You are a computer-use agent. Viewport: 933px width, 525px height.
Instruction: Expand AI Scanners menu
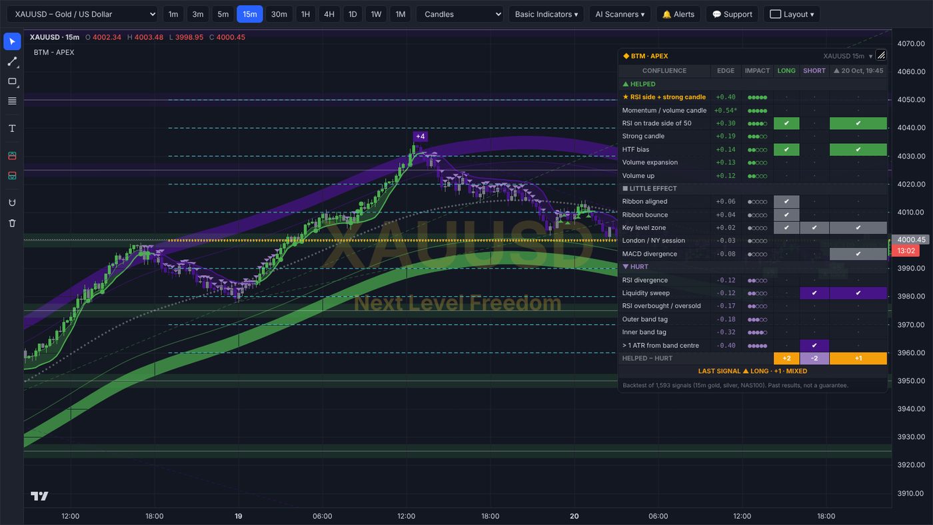620,14
